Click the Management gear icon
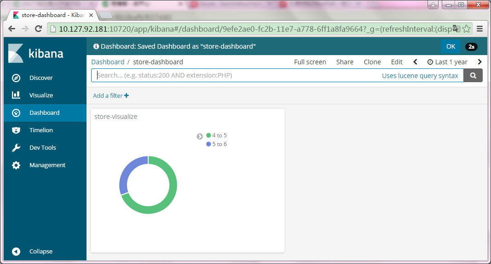 pyautogui.click(x=16, y=165)
